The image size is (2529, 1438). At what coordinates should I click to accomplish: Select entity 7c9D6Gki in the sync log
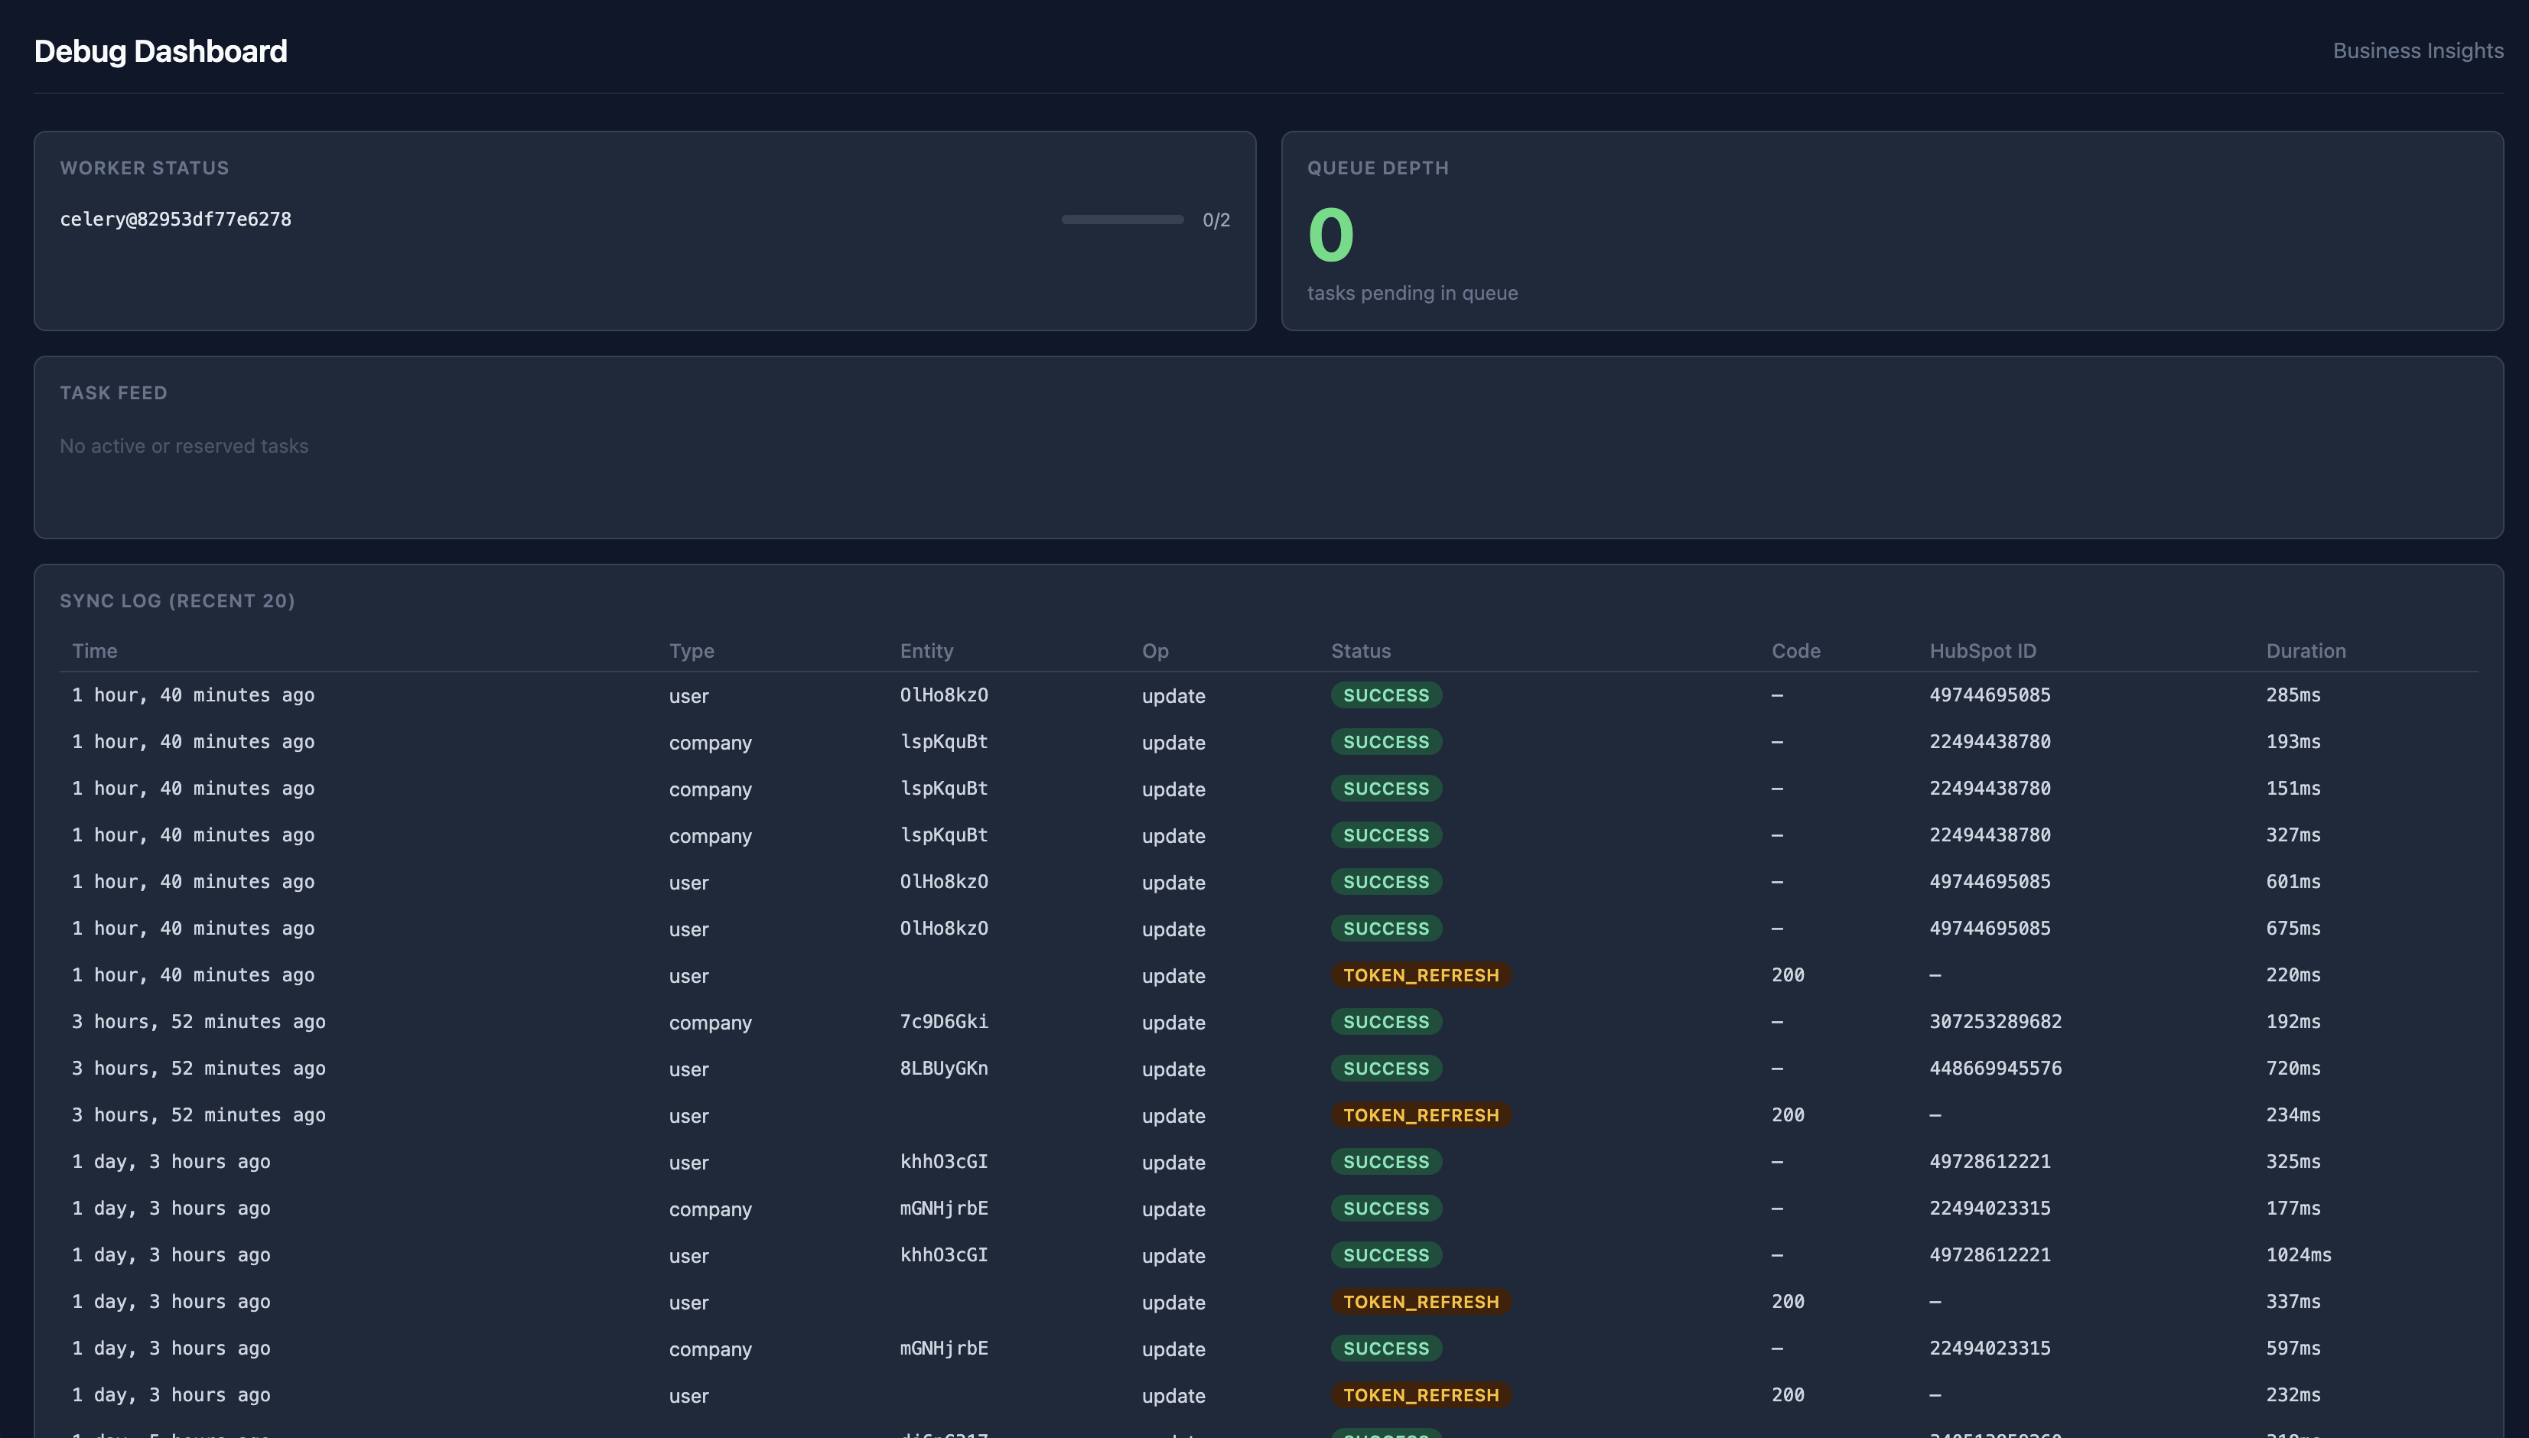point(943,1021)
